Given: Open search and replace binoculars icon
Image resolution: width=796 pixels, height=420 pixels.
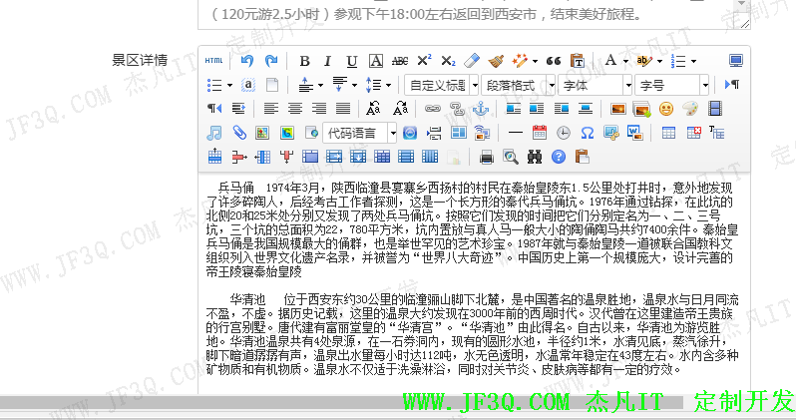Looking at the screenshot, I should click(534, 157).
